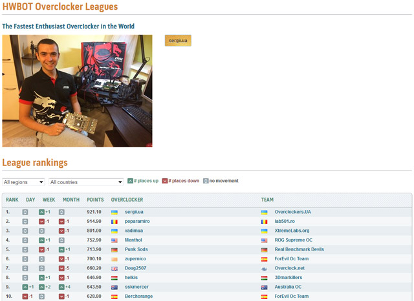The width and height of the screenshot is (414, 301).
Task: Open the photo of the top overclocker
Action: [77, 91]
